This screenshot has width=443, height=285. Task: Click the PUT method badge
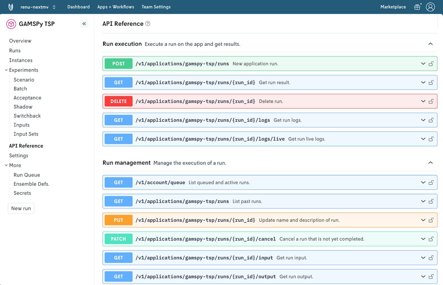pos(119,220)
